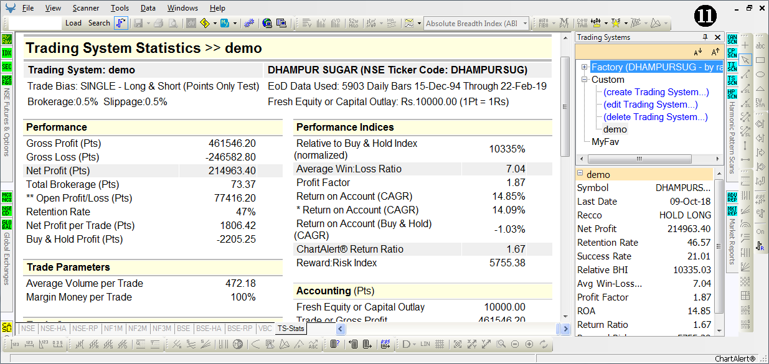Click the zoom in plus magnifier icon
The height and width of the screenshot is (364, 769).
point(529,344)
